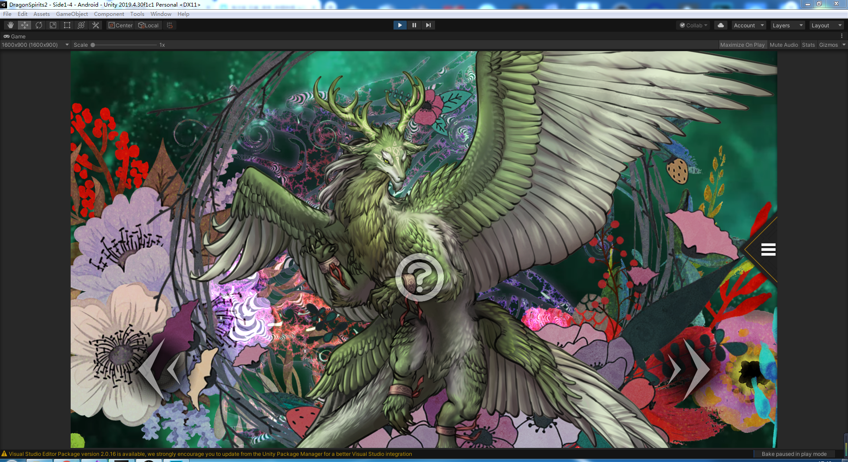Screen dimensions: 848x462
Task: Stop play mode with the Play button
Action: (x=400, y=25)
